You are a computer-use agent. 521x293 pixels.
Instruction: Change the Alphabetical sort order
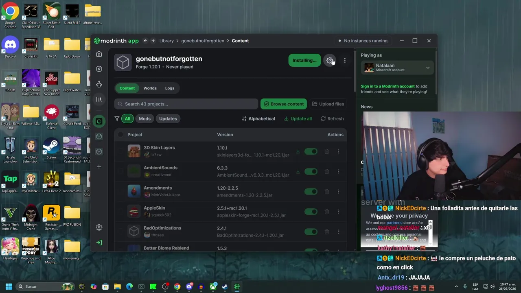tap(258, 118)
